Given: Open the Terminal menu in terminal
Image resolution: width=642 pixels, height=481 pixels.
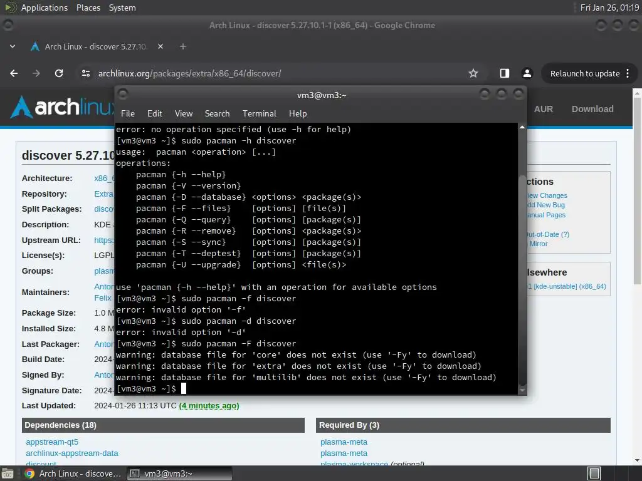Looking at the screenshot, I should coord(259,114).
